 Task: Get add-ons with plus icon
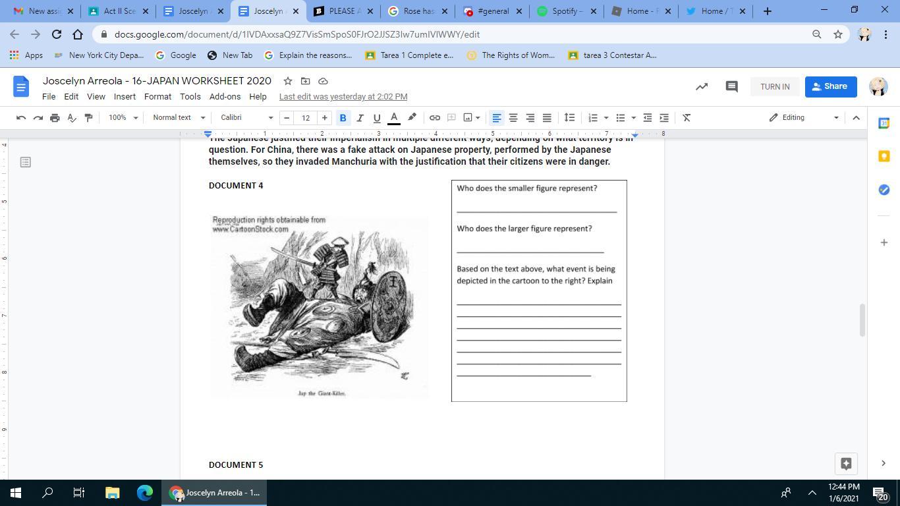884,242
